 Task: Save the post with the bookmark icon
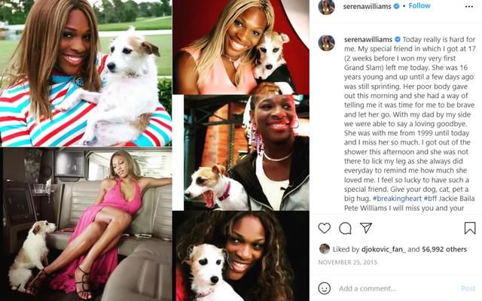[470, 228]
